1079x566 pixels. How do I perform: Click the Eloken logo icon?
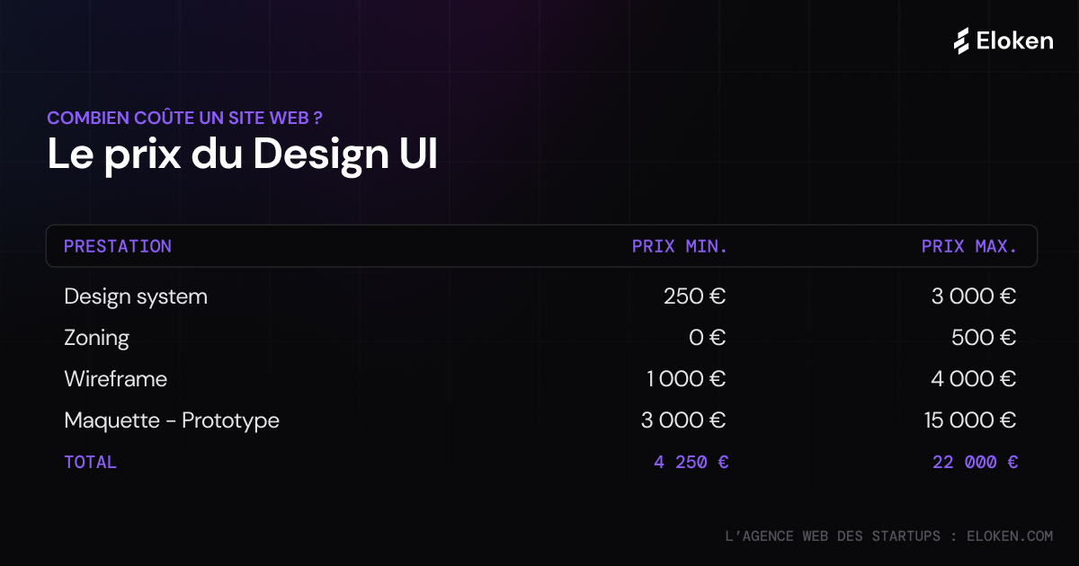962,40
